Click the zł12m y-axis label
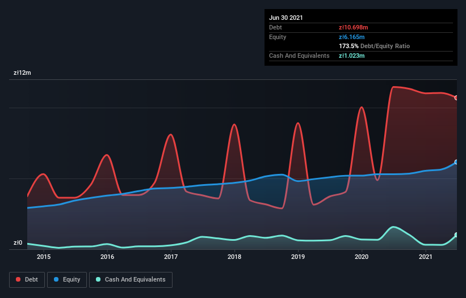 pyautogui.click(x=22, y=73)
